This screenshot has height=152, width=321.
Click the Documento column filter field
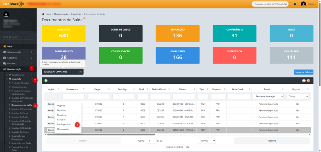(73, 96)
